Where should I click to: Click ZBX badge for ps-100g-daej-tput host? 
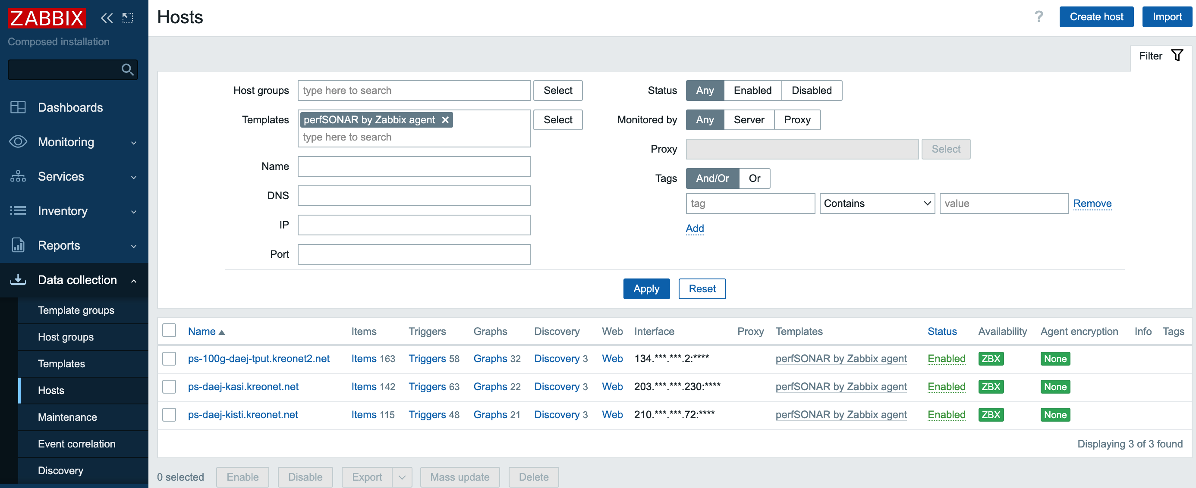990,359
